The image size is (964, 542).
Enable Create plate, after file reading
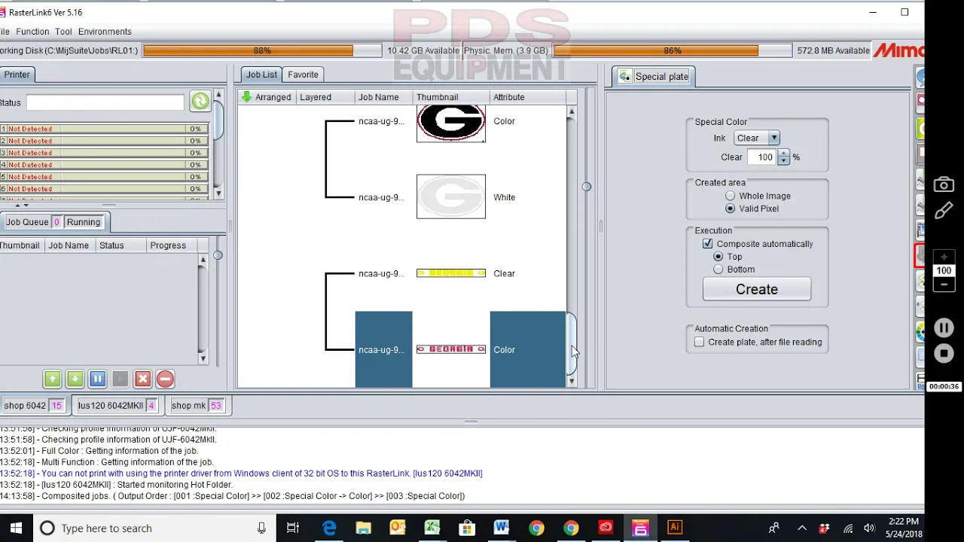coord(700,342)
